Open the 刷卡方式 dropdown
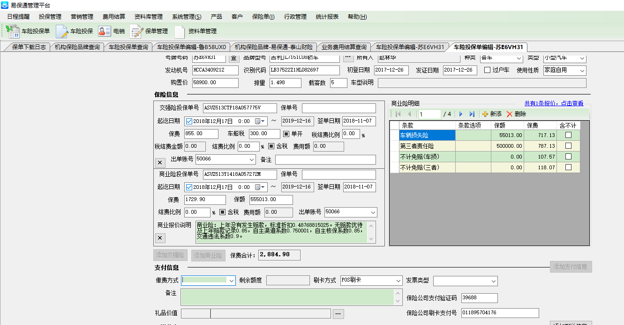 tap(398, 281)
